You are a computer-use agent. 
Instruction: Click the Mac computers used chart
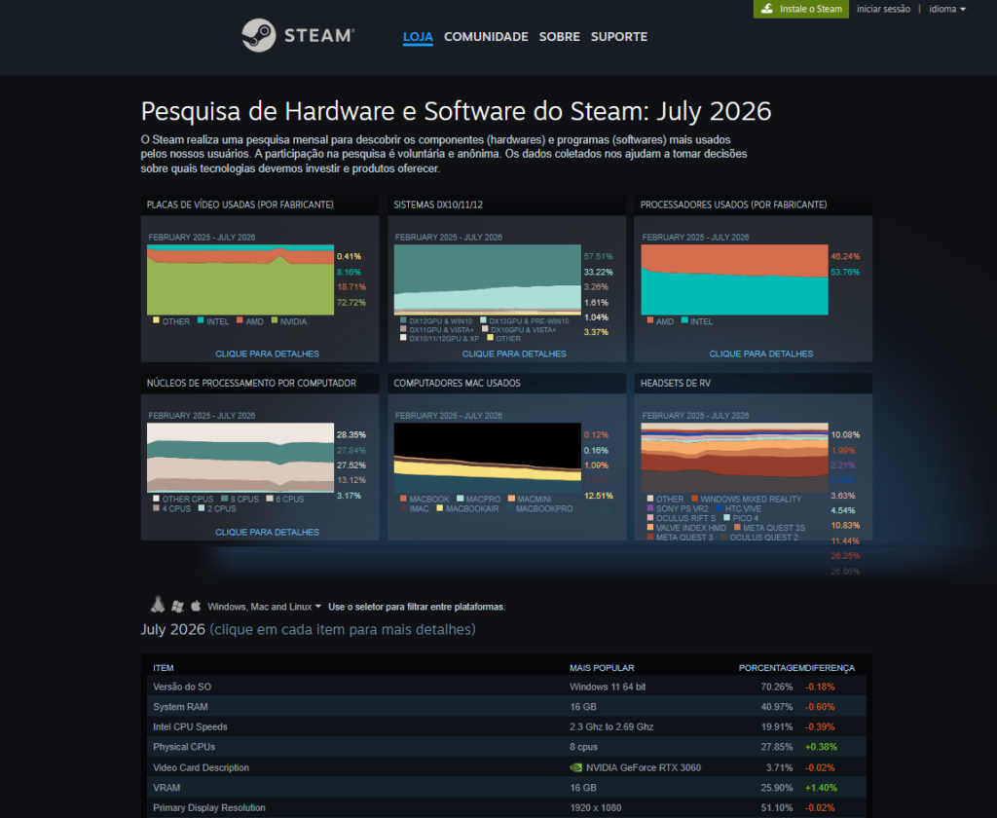[x=487, y=458]
